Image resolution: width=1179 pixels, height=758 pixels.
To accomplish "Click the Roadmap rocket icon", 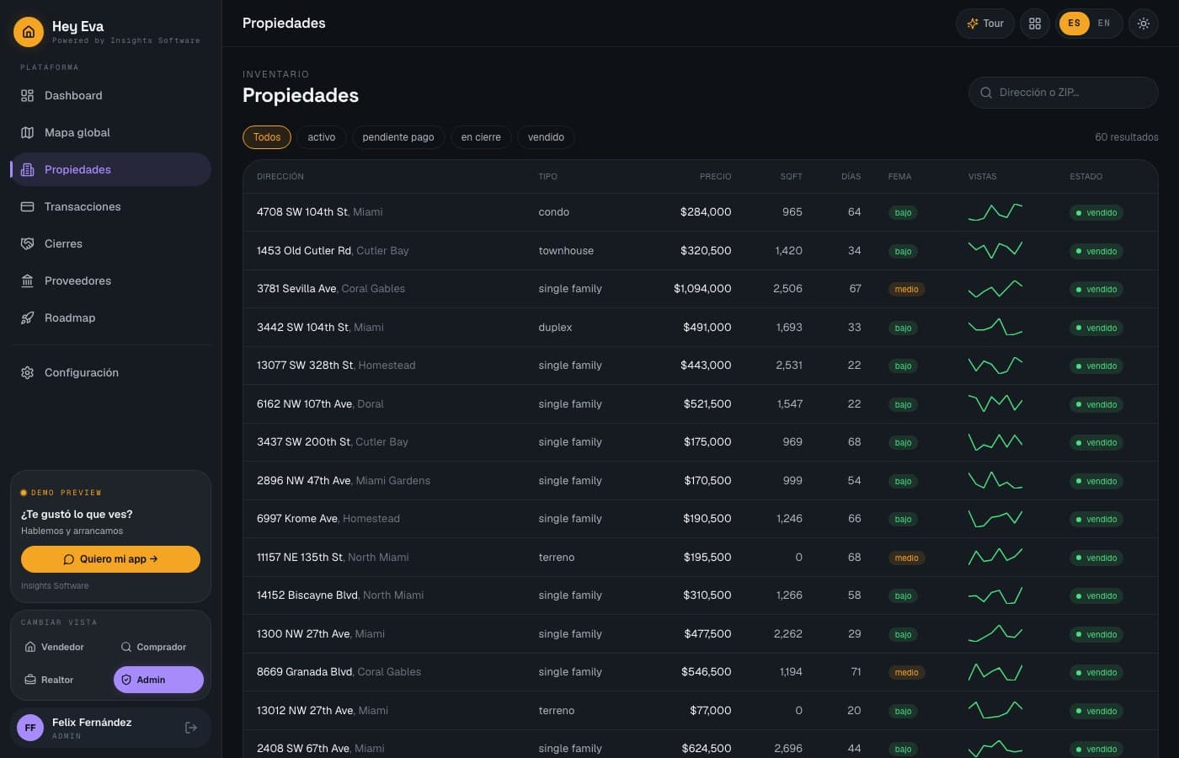I will click(28, 318).
